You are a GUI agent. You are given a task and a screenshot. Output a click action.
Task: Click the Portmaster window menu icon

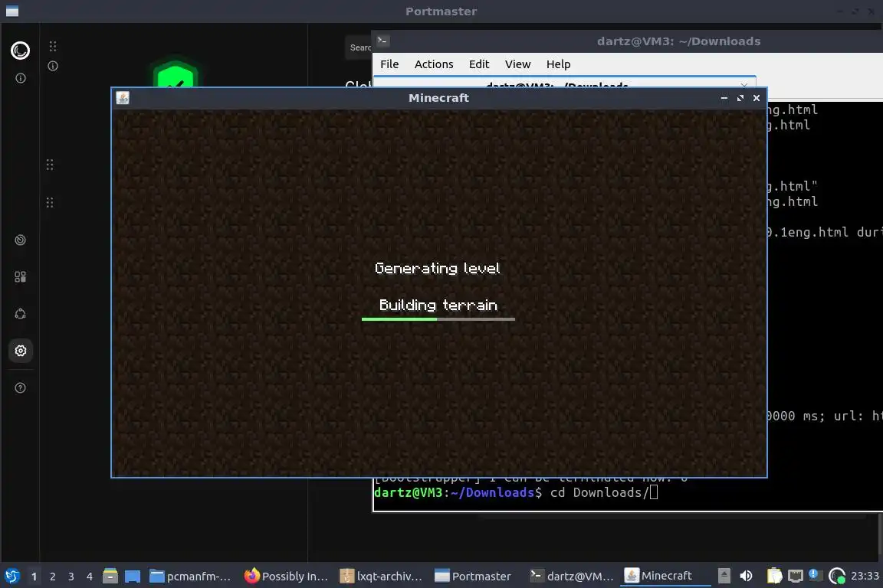11,11
